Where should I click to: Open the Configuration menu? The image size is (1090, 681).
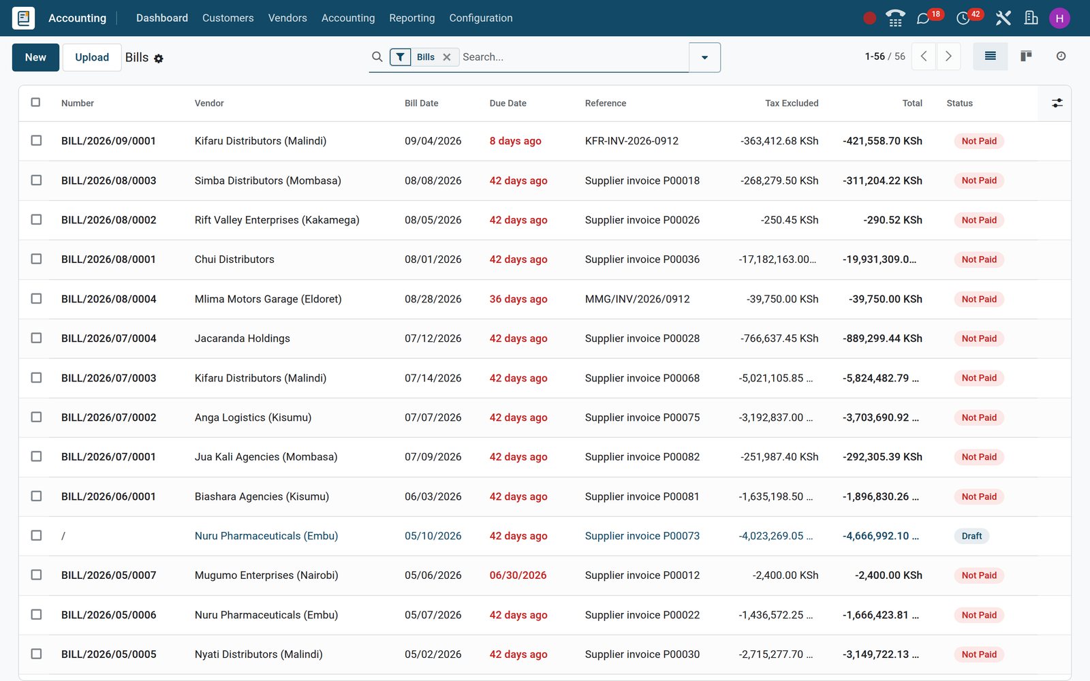click(x=481, y=18)
